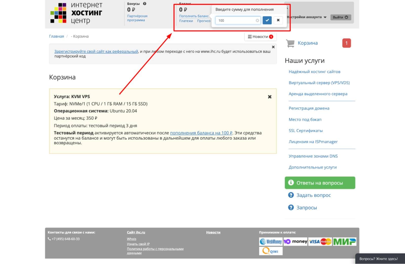Click the green Ответы на вопросы button

point(320,183)
